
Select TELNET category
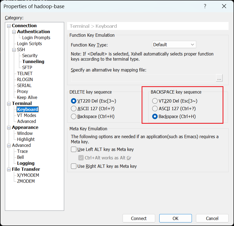(25, 73)
